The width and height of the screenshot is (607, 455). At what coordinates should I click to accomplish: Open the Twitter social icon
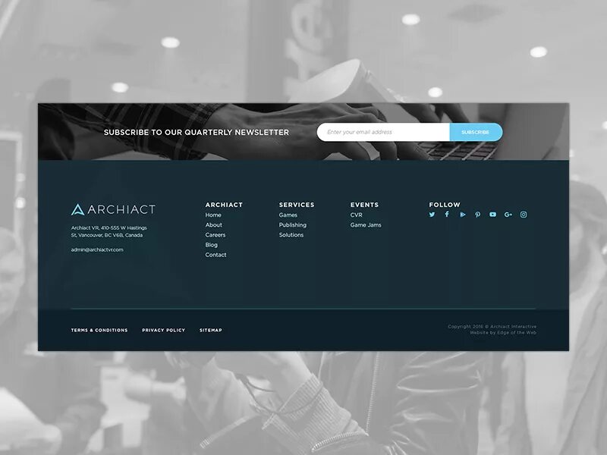point(432,215)
